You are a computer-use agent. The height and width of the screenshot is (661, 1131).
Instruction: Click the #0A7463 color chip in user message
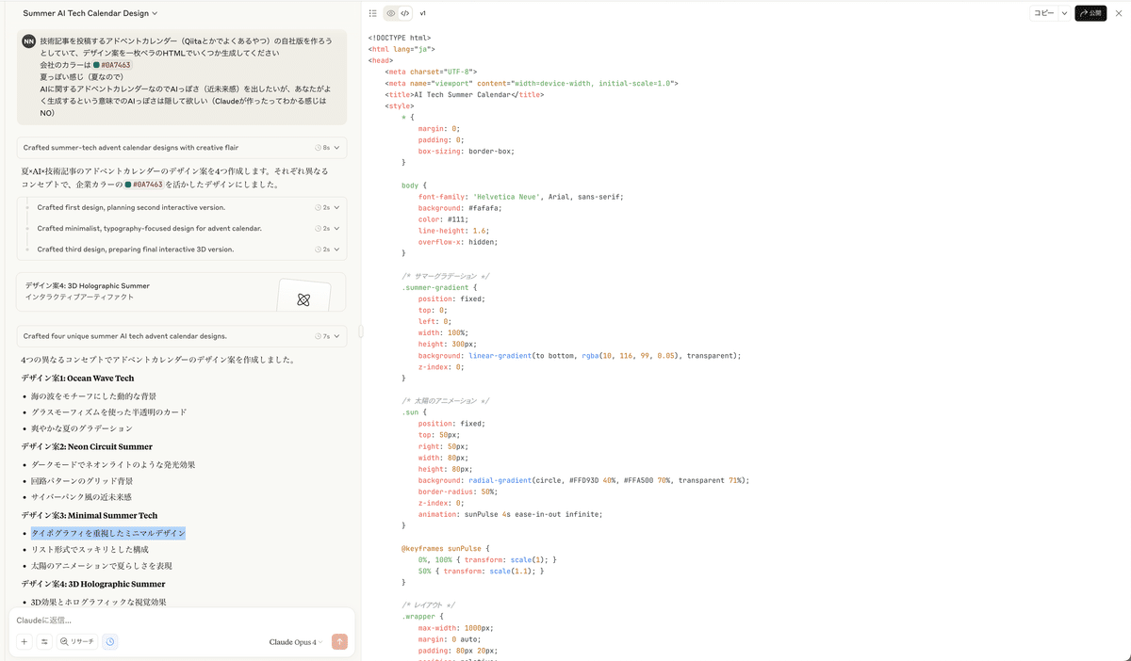pos(112,65)
